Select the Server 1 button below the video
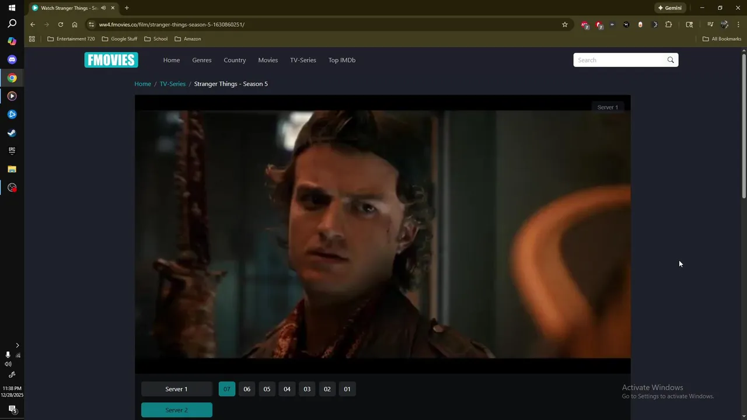The height and width of the screenshot is (420, 747). click(x=176, y=389)
